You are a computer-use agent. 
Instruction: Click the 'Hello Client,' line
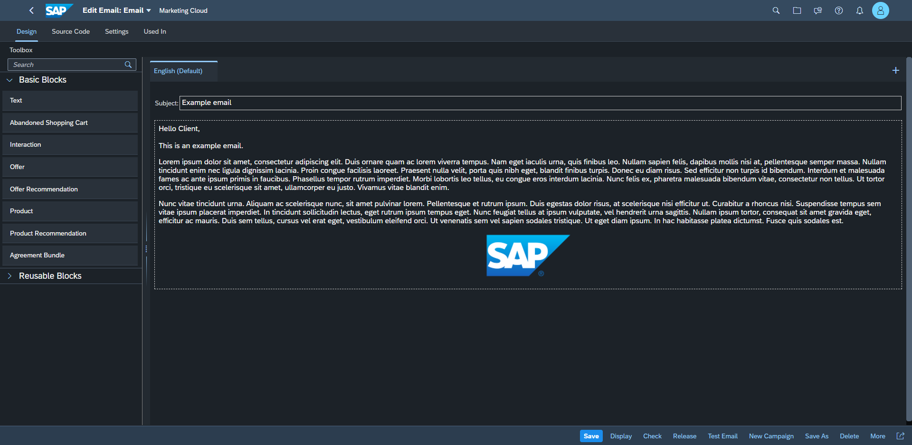[179, 129]
